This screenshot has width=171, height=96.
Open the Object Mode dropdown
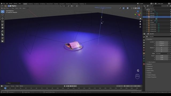[6, 8]
